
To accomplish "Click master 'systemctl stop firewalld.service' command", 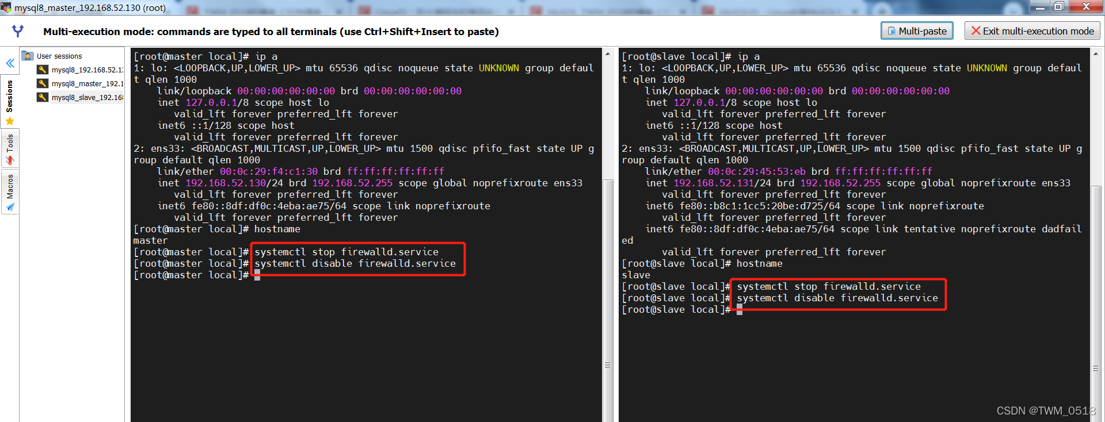I will coord(346,252).
